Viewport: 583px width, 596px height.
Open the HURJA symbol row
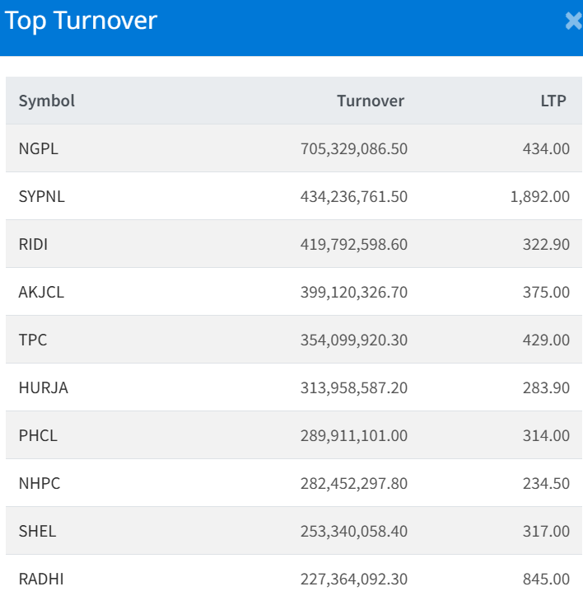point(44,387)
